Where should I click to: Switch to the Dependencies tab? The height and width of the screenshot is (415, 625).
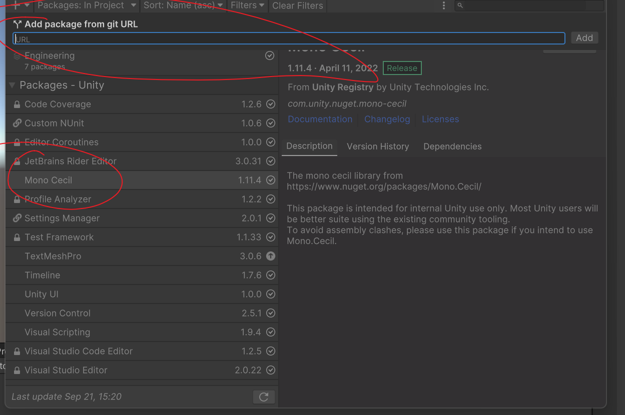tap(452, 146)
